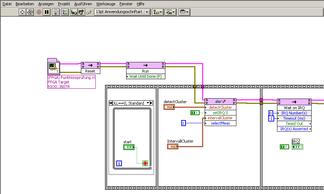Click the Reset invoke method node

click(90, 68)
